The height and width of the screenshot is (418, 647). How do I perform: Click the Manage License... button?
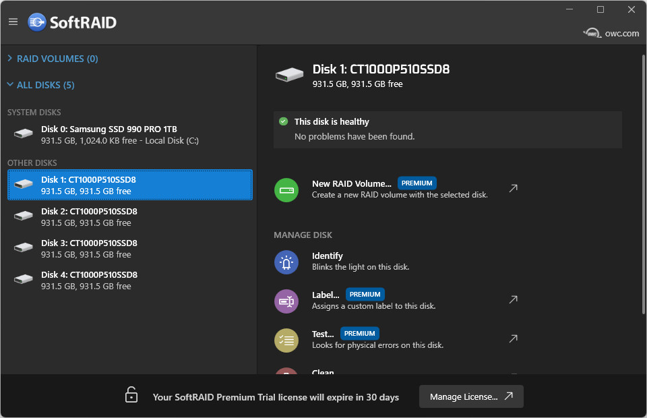point(471,396)
